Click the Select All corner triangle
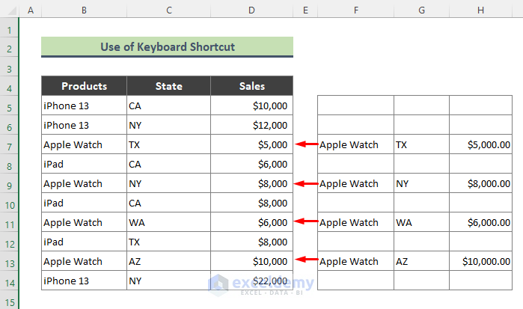Screen dimensions: 523x309 click(9, 10)
